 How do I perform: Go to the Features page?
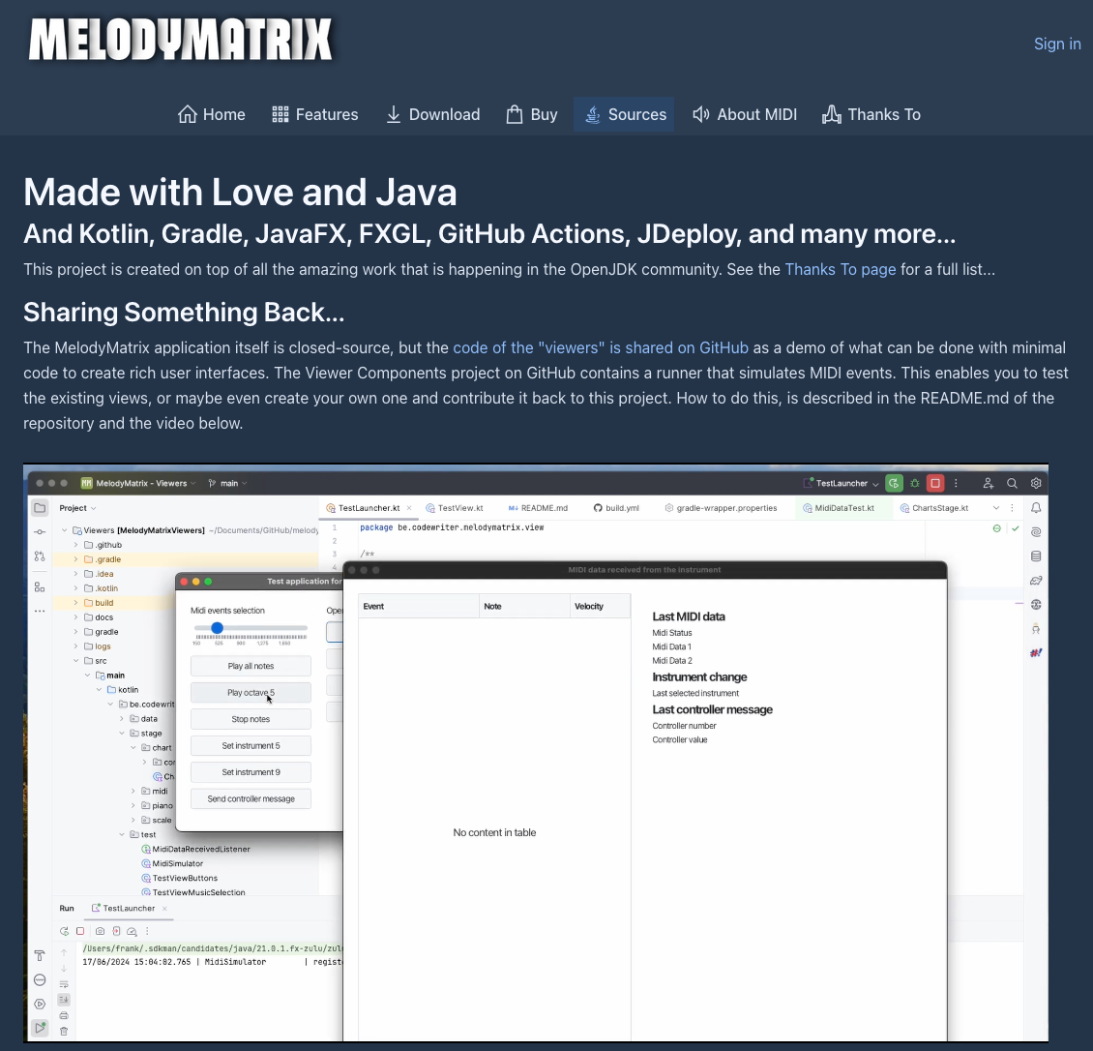pos(314,114)
